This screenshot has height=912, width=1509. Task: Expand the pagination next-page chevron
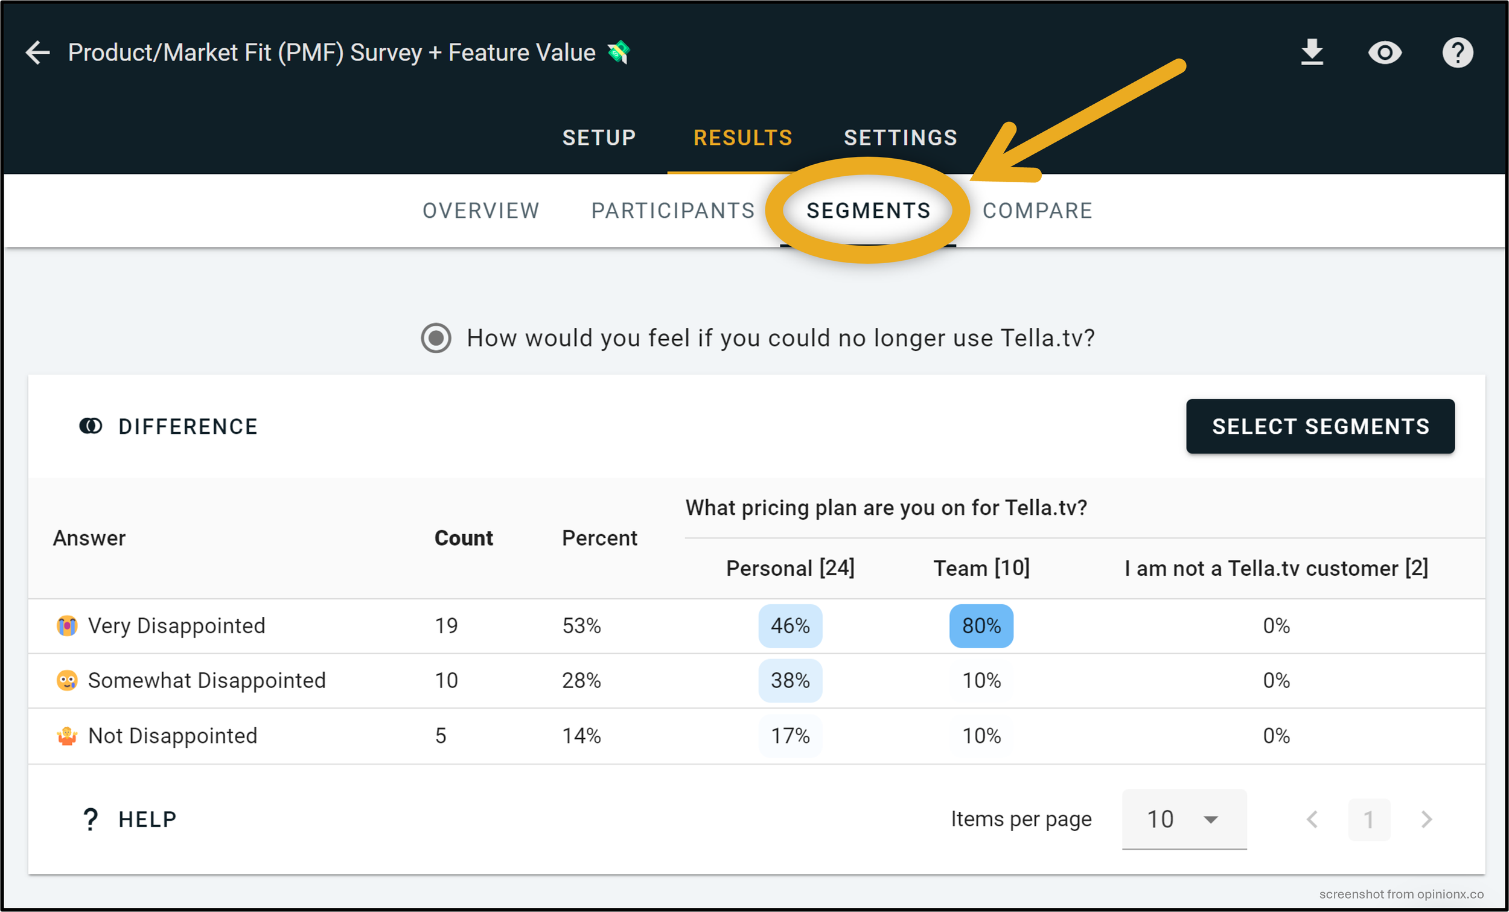[x=1427, y=820]
